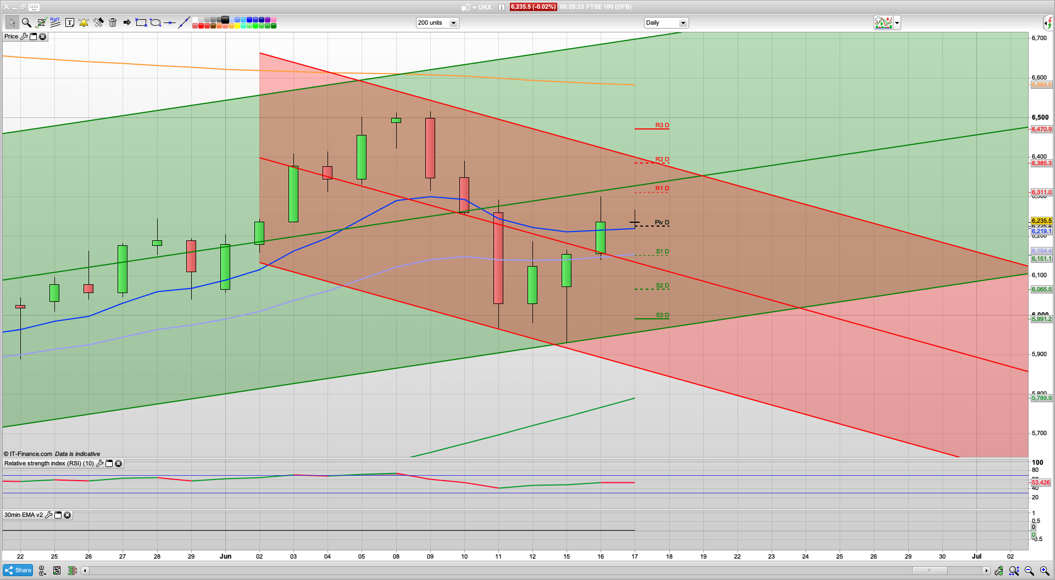
Task: Select the black arrow drawing tool
Action: pos(127,22)
